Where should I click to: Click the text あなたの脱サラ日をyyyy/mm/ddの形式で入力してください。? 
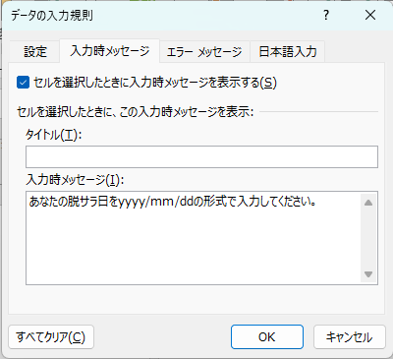173,202
